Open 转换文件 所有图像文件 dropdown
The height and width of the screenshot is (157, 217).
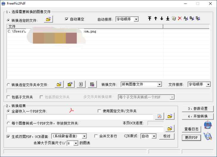(x=141, y=84)
